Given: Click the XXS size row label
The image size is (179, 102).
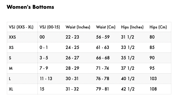Looking at the screenshot, I should pyautogui.click(x=12, y=37).
